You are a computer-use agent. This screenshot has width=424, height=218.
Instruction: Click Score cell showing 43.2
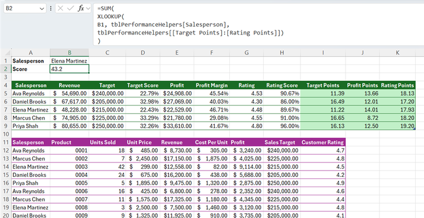click(x=69, y=69)
